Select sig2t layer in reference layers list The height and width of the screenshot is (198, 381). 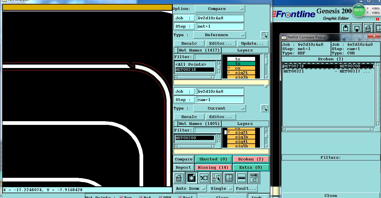click(x=241, y=73)
